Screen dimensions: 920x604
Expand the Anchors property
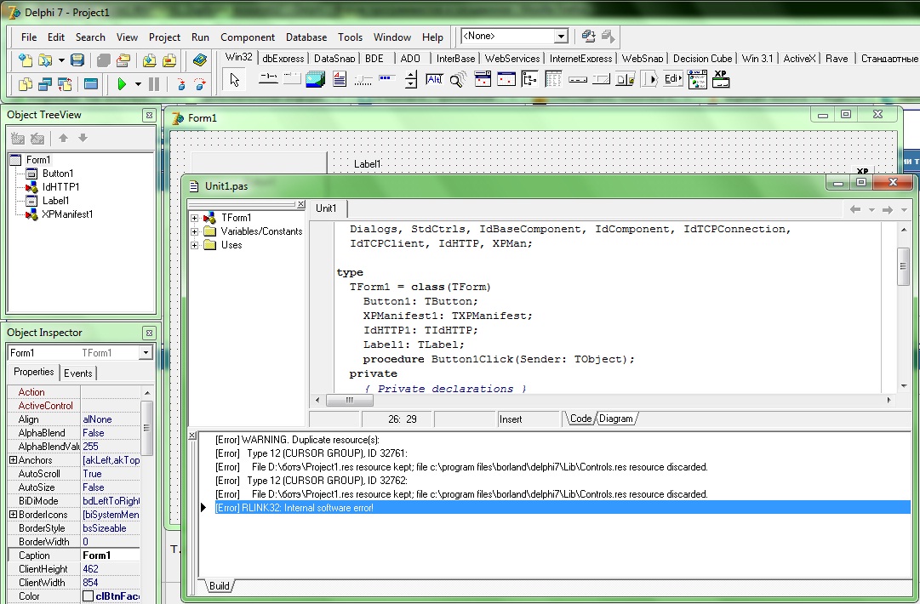click(13, 460)
